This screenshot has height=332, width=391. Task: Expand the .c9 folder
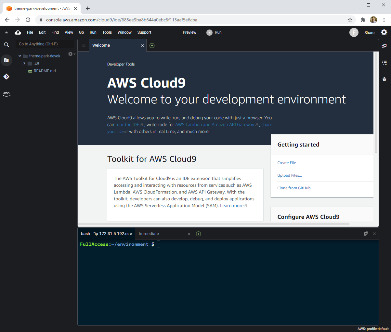[24, 63]
